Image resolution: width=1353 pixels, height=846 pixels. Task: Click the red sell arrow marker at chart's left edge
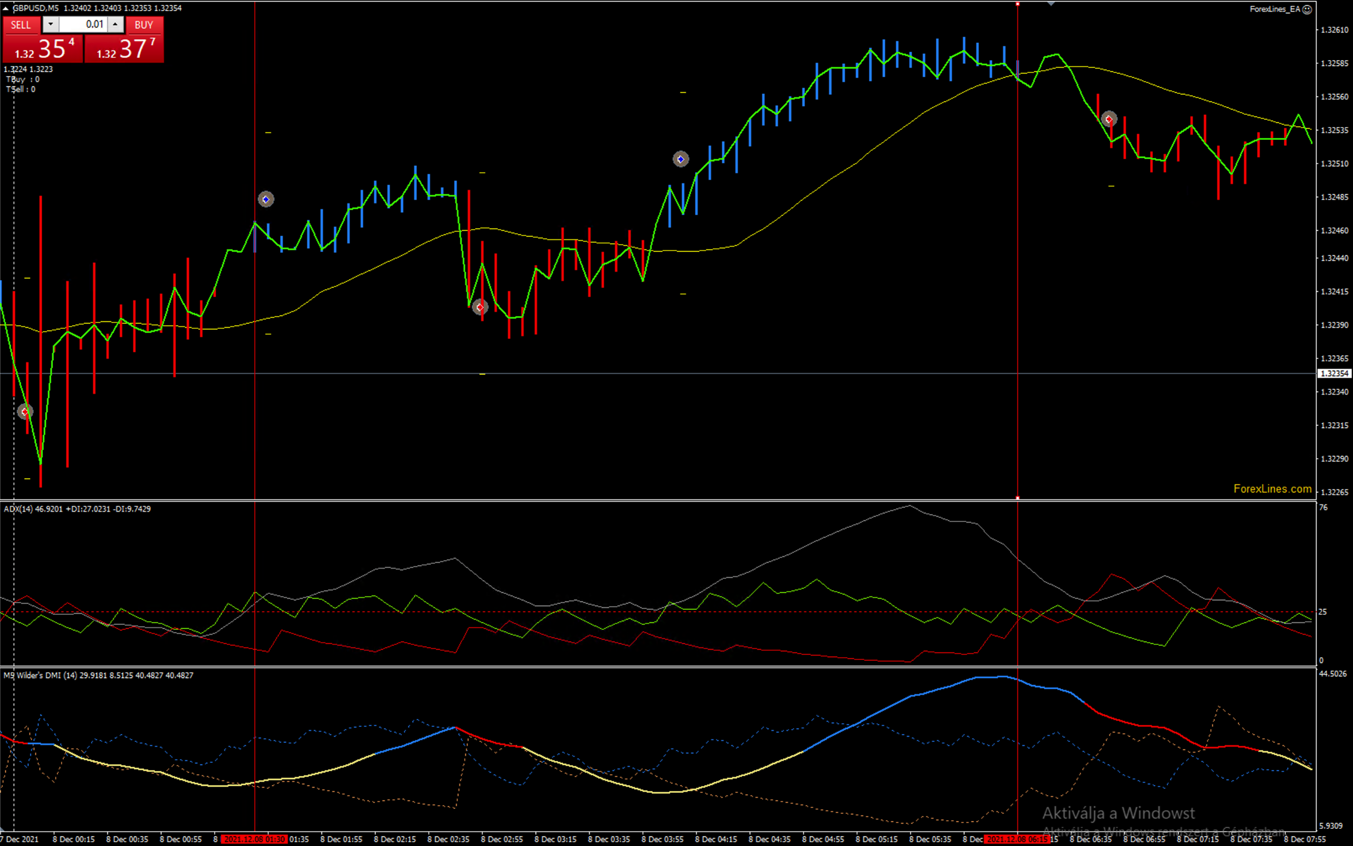point(25,412)
